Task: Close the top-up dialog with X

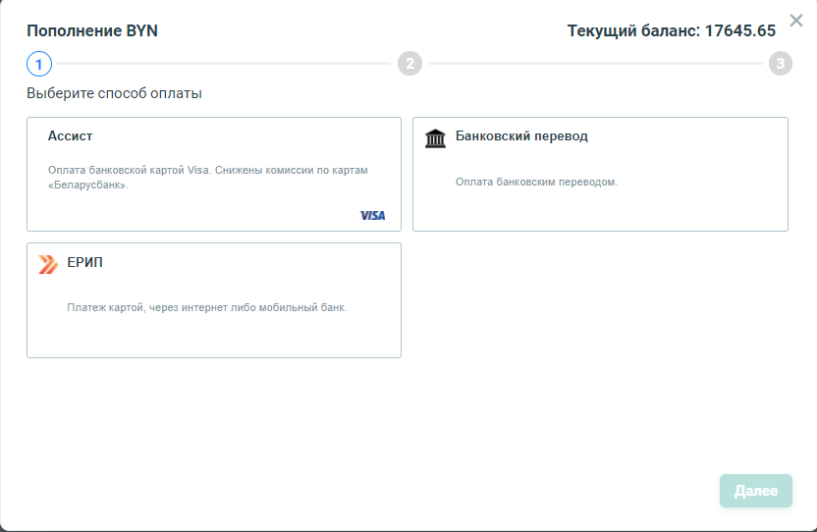Action: [796, 21]
